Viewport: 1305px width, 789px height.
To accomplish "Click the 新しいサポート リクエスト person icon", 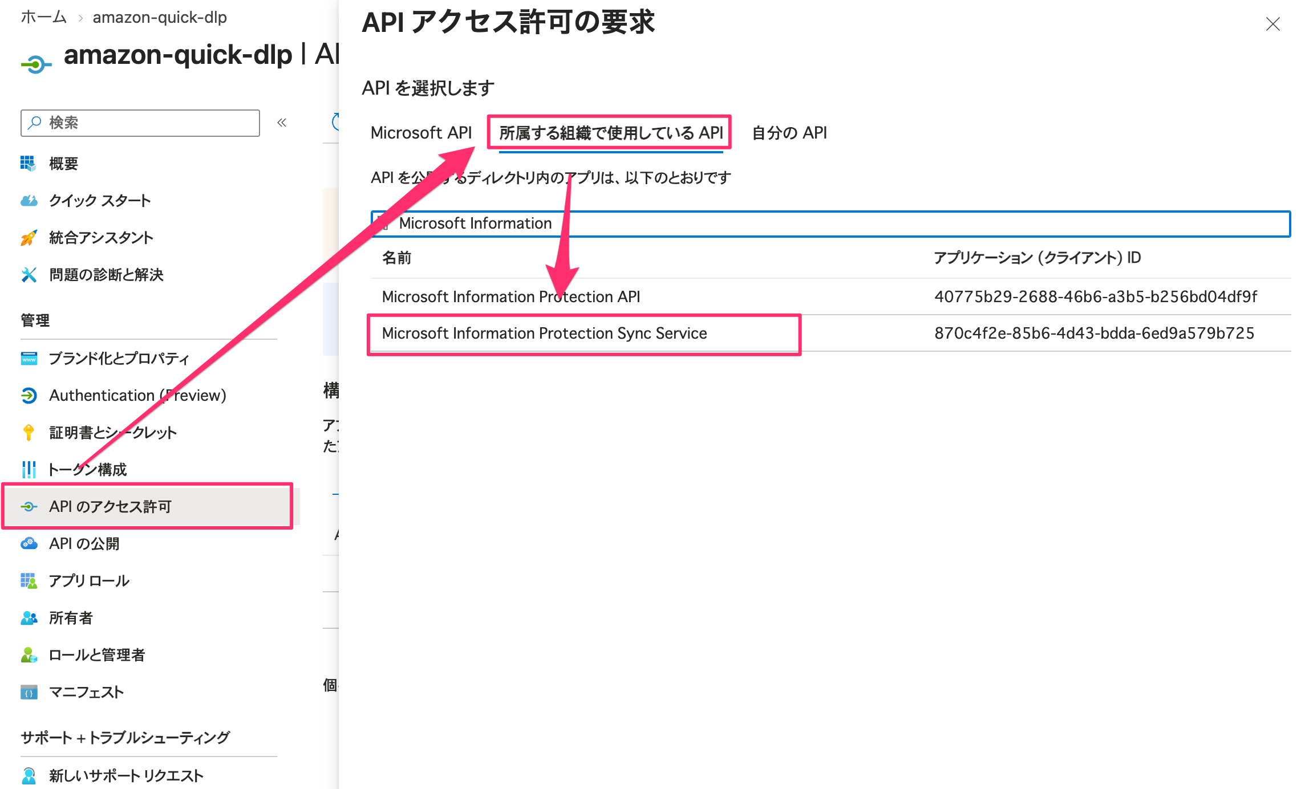I will (x=29, y=776).
